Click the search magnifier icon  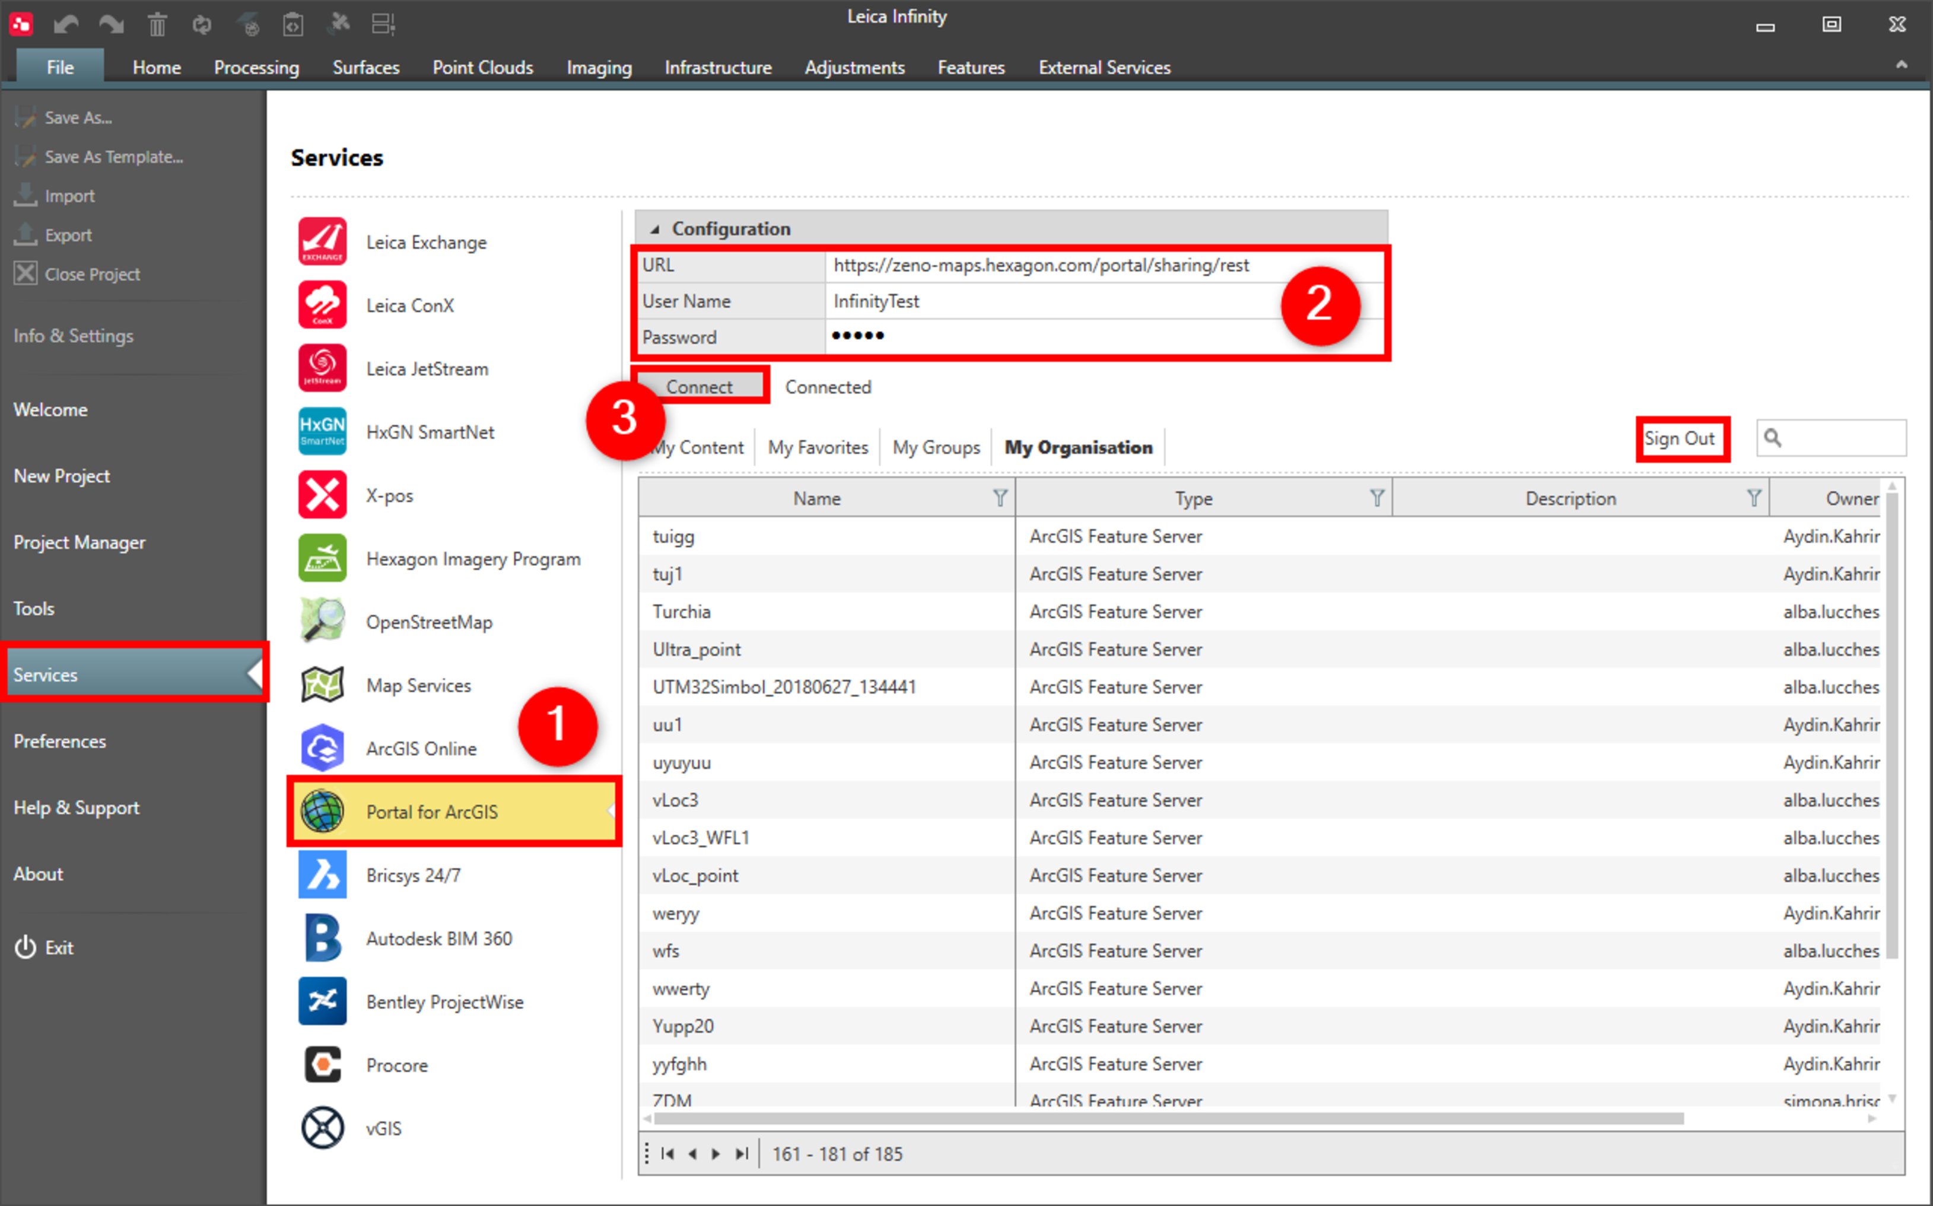point(1773,438)
